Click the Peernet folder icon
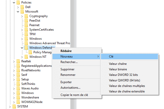 [x=26, y=25]
